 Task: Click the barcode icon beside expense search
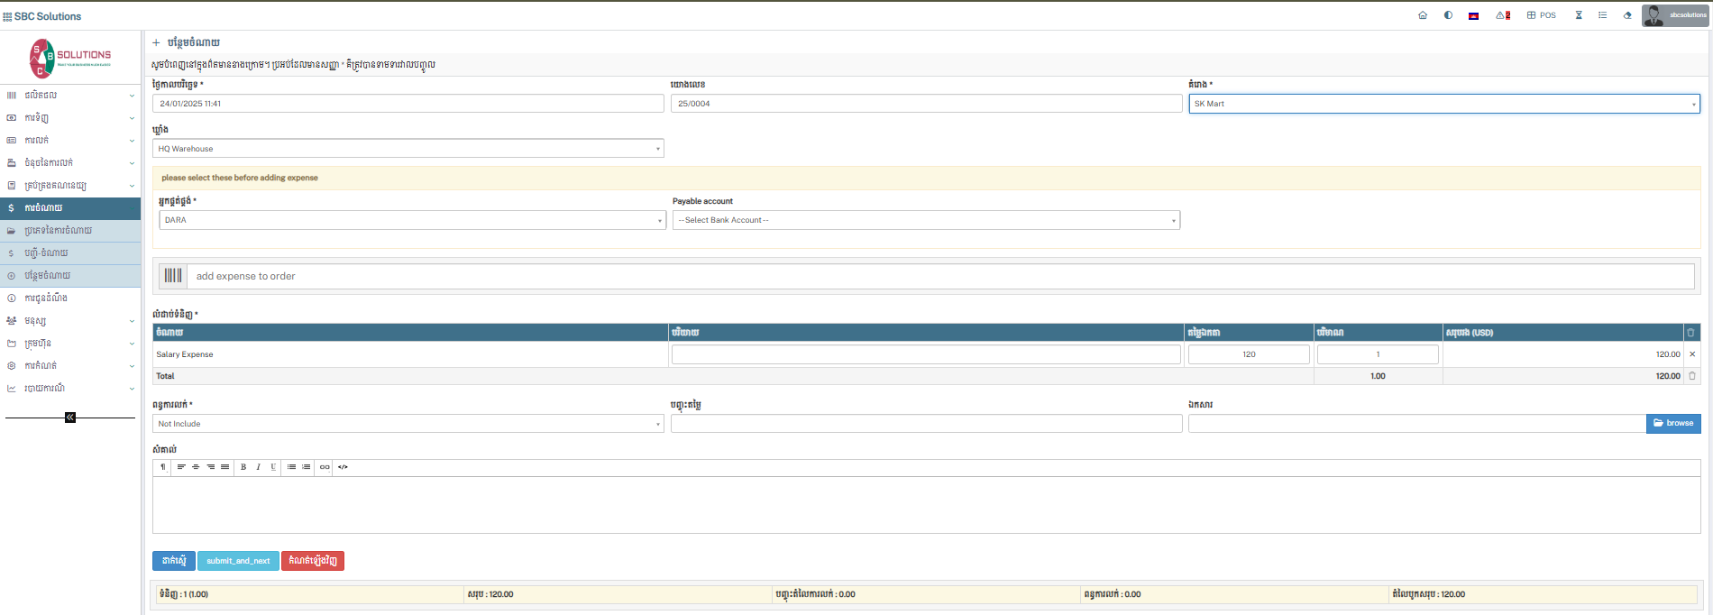173,276
